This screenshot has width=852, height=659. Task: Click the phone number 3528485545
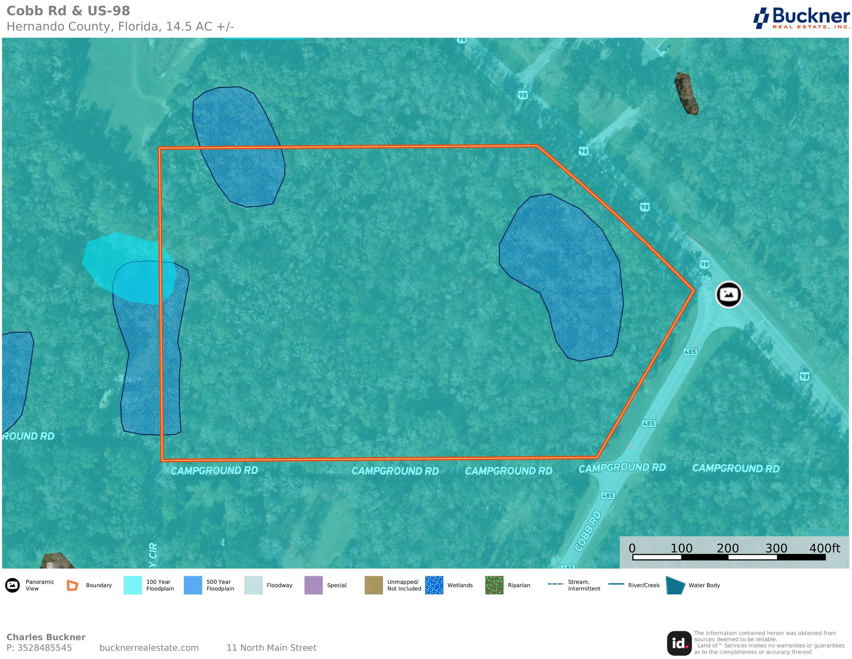(x=44, y=648)
